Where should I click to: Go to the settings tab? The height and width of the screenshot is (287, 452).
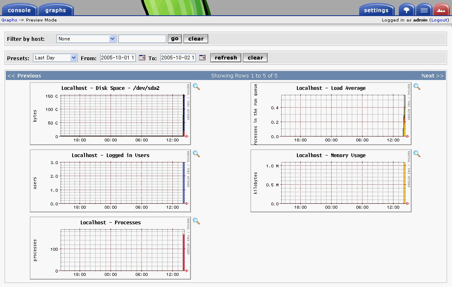(376, 10)
